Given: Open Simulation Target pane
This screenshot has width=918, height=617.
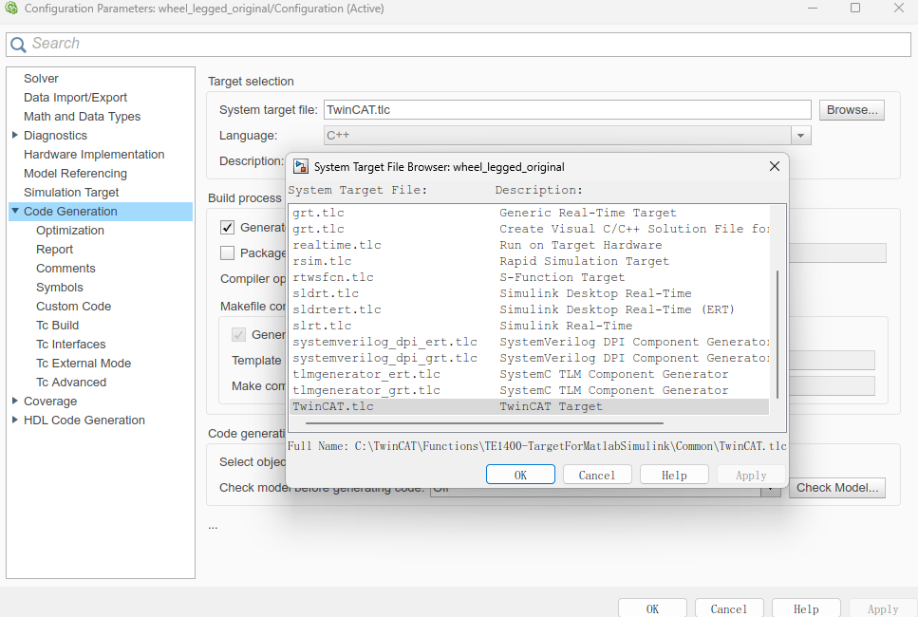Looking at the screenshot, I should 71,193.
